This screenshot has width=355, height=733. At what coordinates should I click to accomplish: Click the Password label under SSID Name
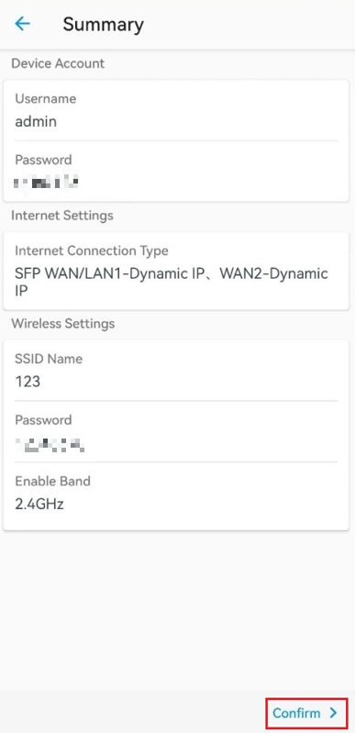[x=43, y=420]
